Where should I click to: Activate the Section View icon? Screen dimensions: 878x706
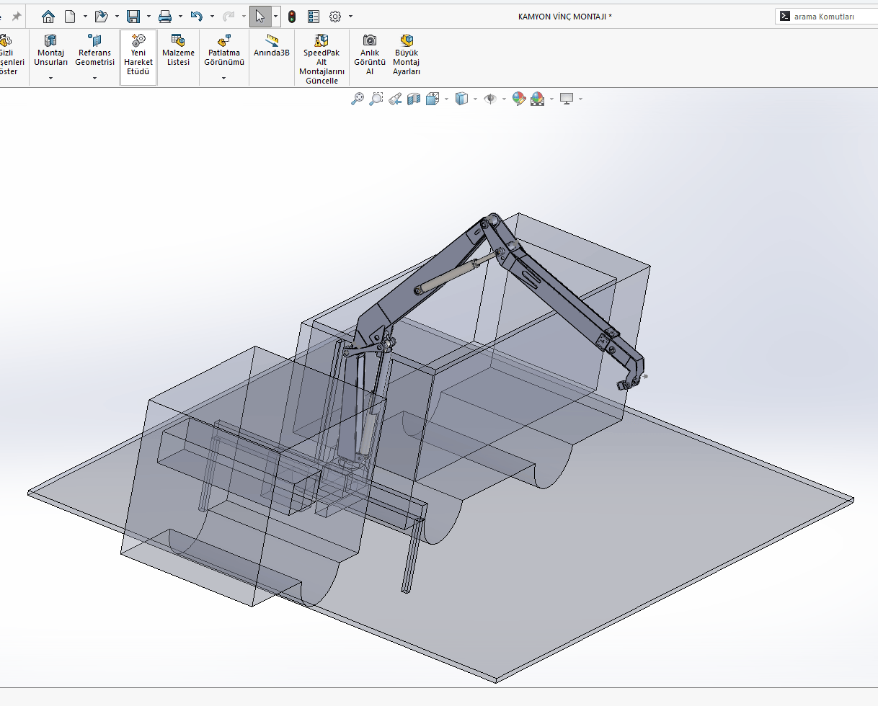pyautogui.click(x=414, y=99)
